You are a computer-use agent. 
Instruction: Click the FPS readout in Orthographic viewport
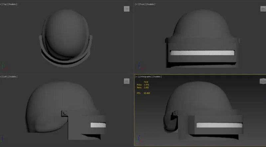(143, 93)
